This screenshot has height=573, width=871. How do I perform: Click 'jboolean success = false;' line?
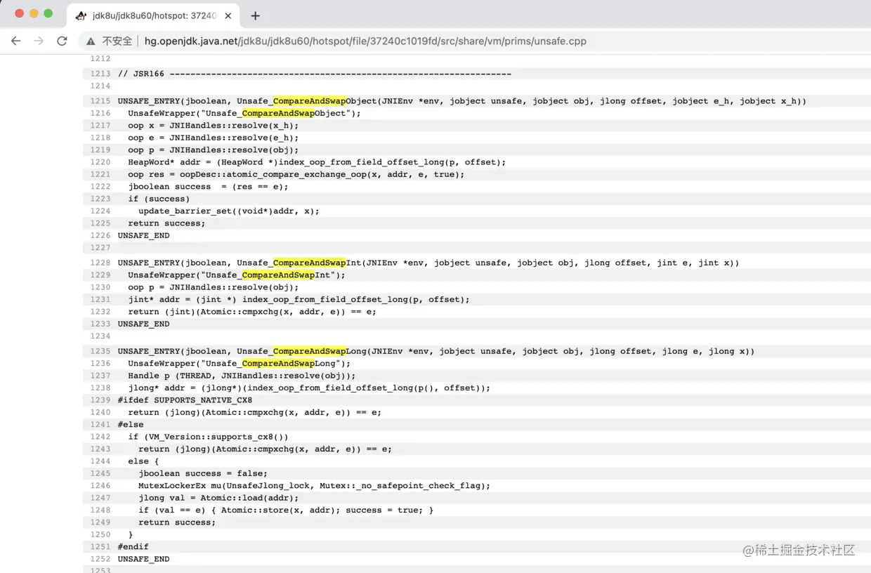click(203, 473)
